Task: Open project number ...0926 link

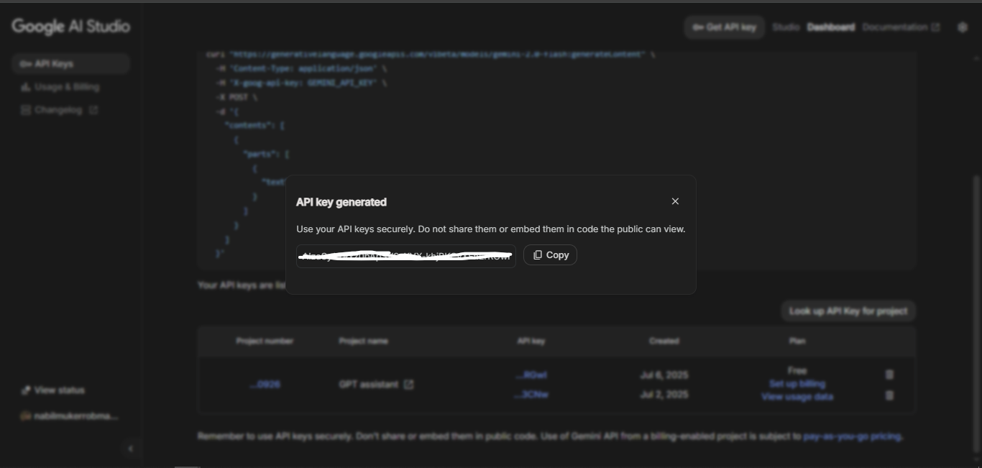Action: 265,385
